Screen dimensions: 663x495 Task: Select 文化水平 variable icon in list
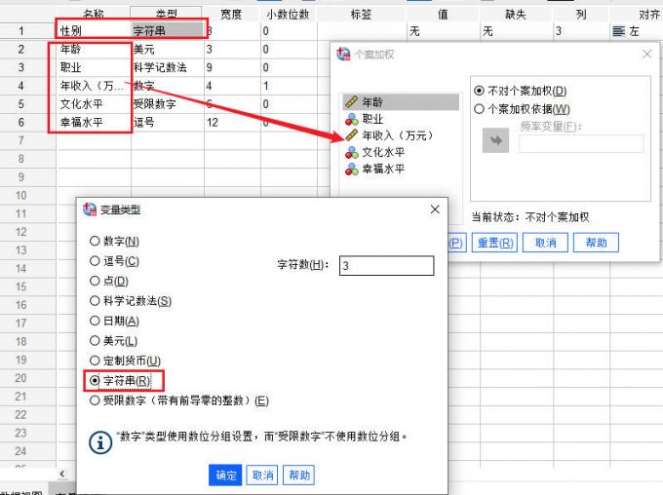[352, 152]
